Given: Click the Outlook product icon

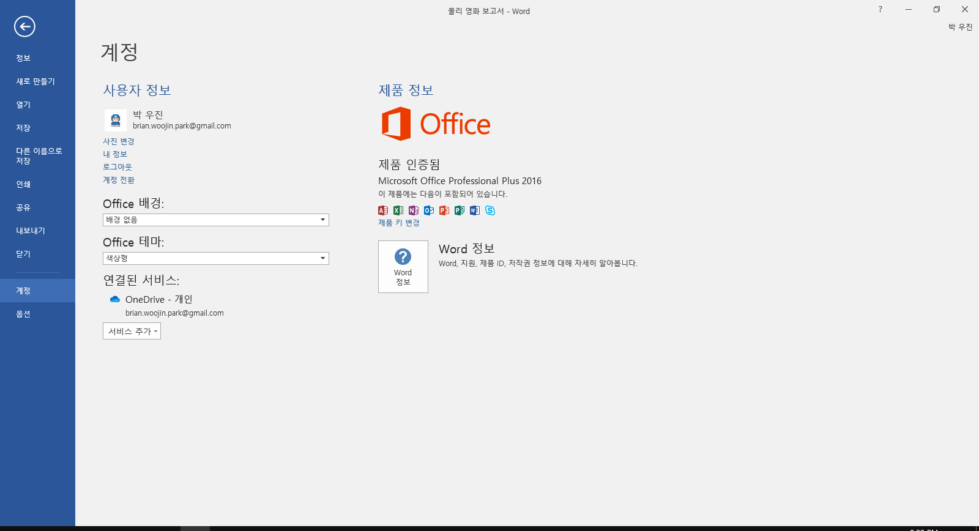Looking at the screenshot, I should tap(429, 210).
